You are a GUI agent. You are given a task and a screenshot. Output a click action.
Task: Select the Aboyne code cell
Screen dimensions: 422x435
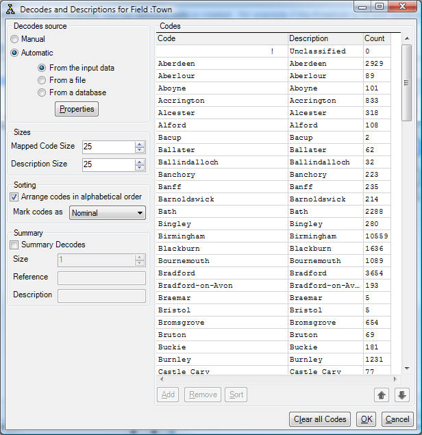(x=222, y=88)
